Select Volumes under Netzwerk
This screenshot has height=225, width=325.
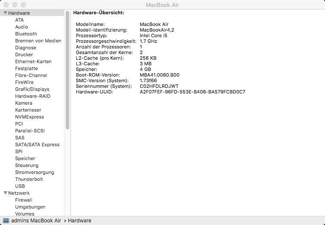(25, 214)
